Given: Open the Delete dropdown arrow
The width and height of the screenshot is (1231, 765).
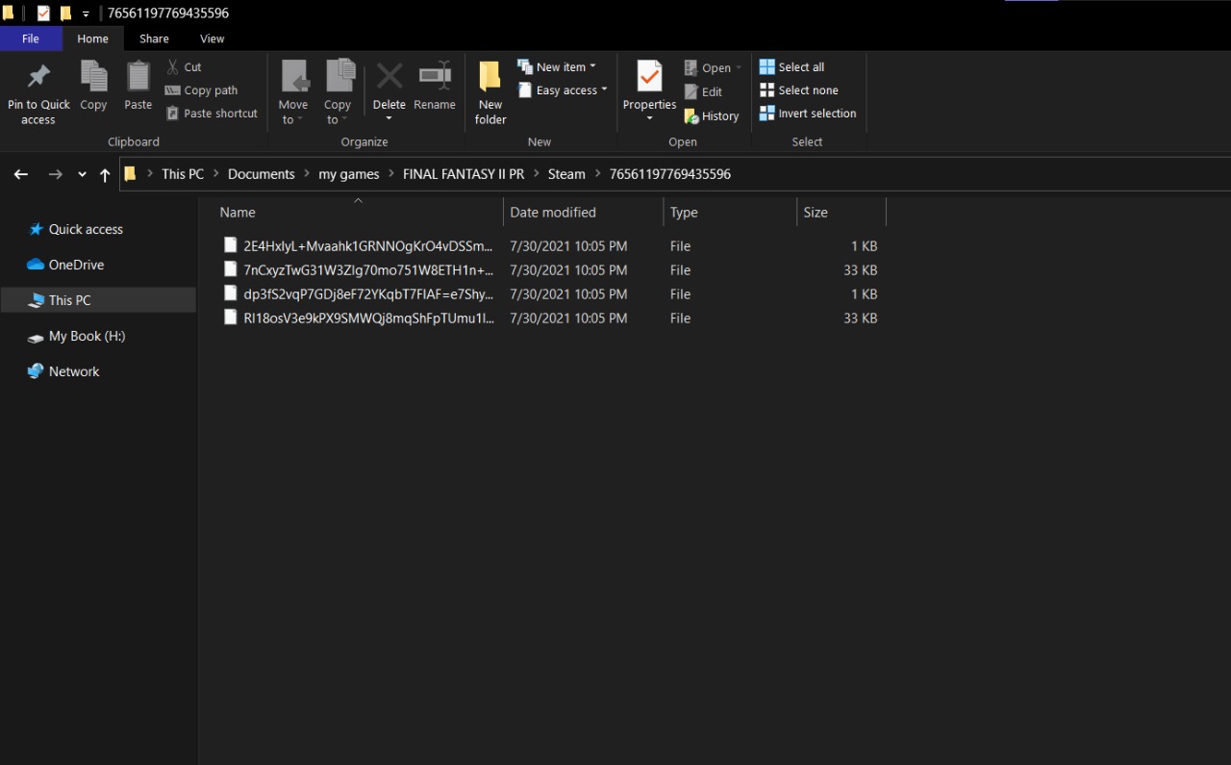Looking at the screenshot, I should click(389, 119).
